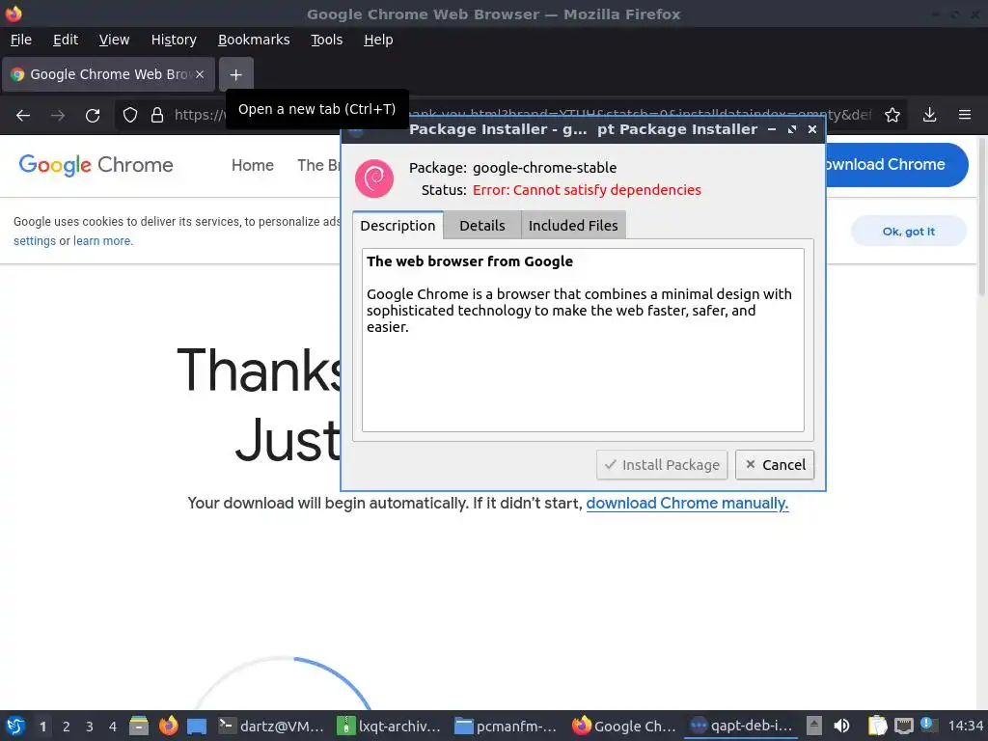
Task: Open the network status tray icon
Action: coord(903,726)
